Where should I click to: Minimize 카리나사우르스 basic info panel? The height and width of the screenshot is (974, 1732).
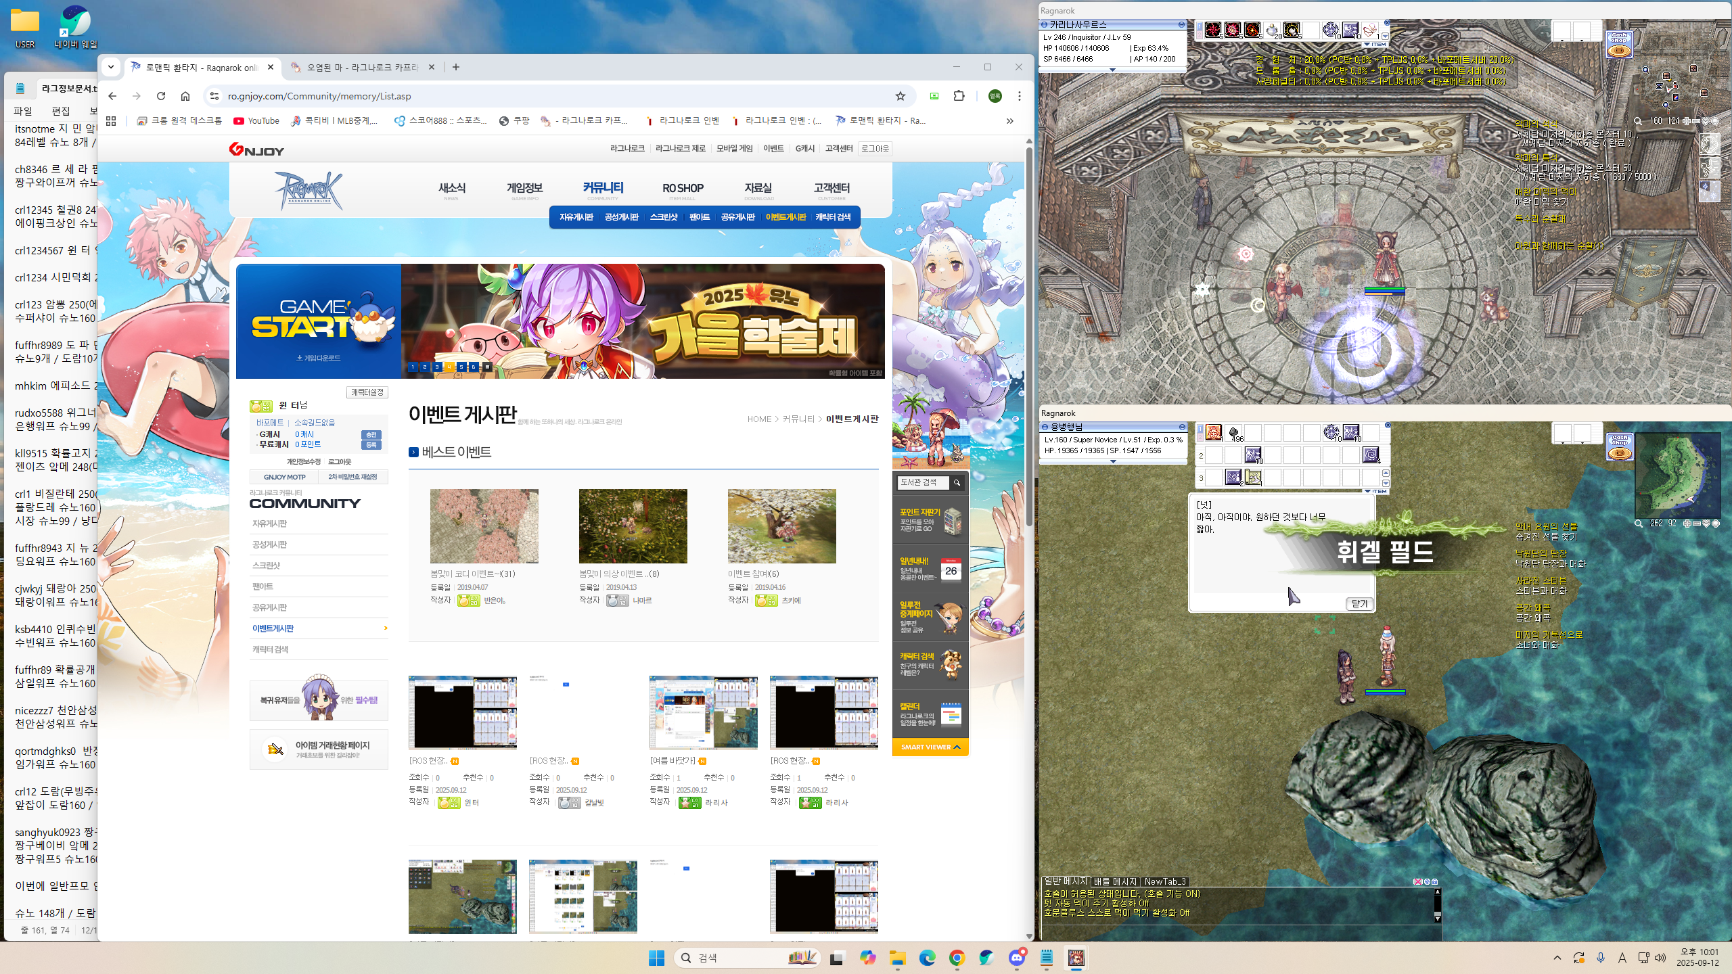1181,24
